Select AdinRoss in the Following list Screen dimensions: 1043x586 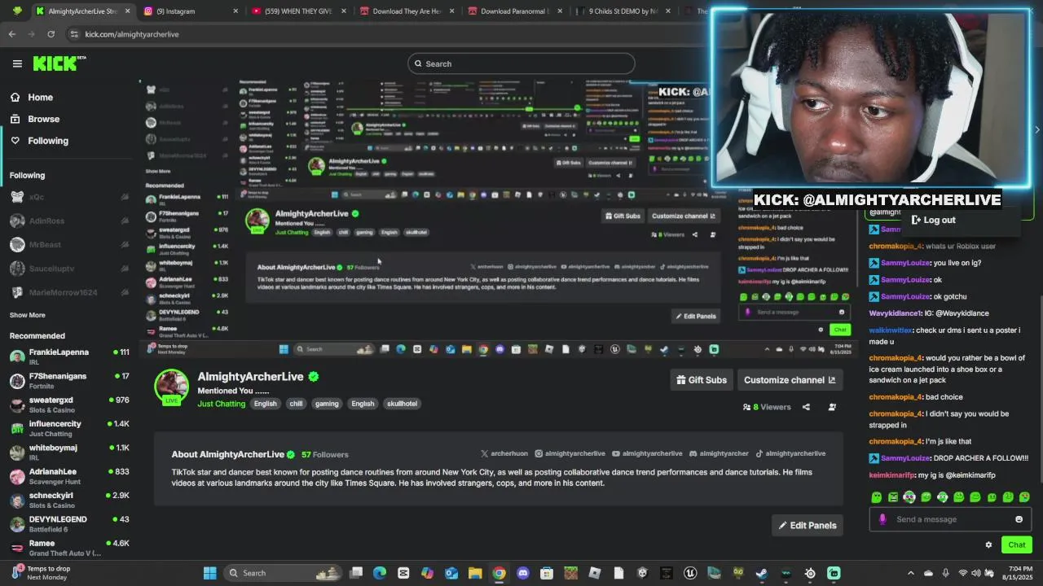coord(69,221)
